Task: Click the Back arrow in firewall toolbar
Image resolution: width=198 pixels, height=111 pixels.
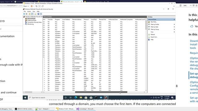Action: 24,14
